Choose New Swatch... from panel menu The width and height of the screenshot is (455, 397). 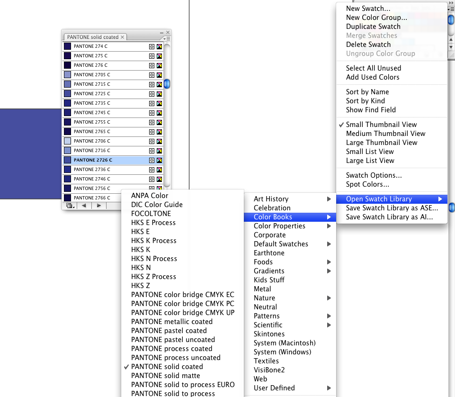click(368, 9)
